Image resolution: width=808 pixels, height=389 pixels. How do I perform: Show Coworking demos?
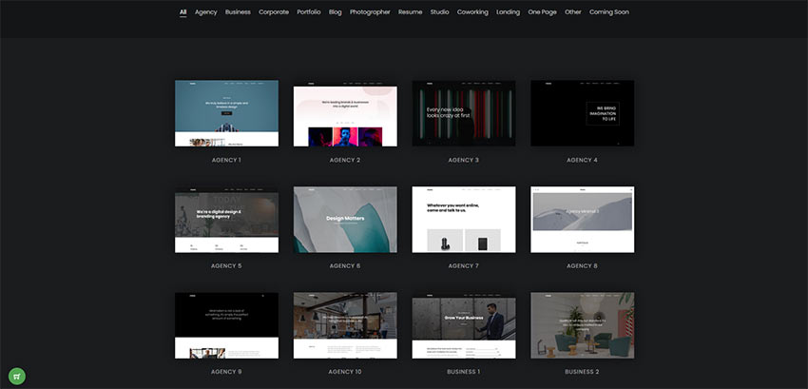pos(472,12)
